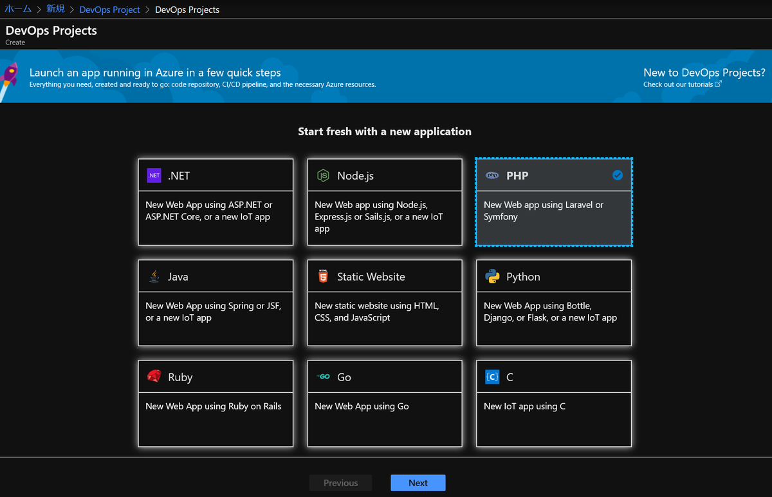
Task: Click the purple .NET logo icon
Action: tap(154, 175)
